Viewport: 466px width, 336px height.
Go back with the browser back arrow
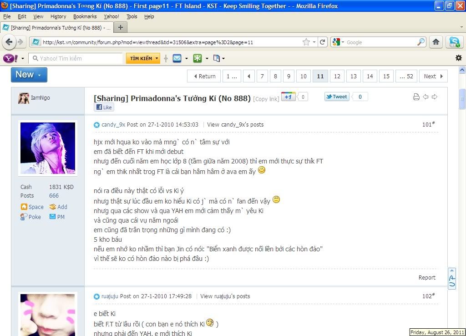point(9,42)
